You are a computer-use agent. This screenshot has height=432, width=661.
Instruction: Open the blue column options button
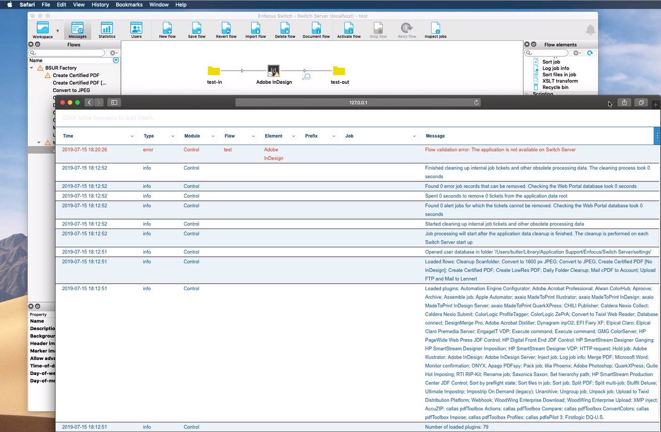(657, 136)
